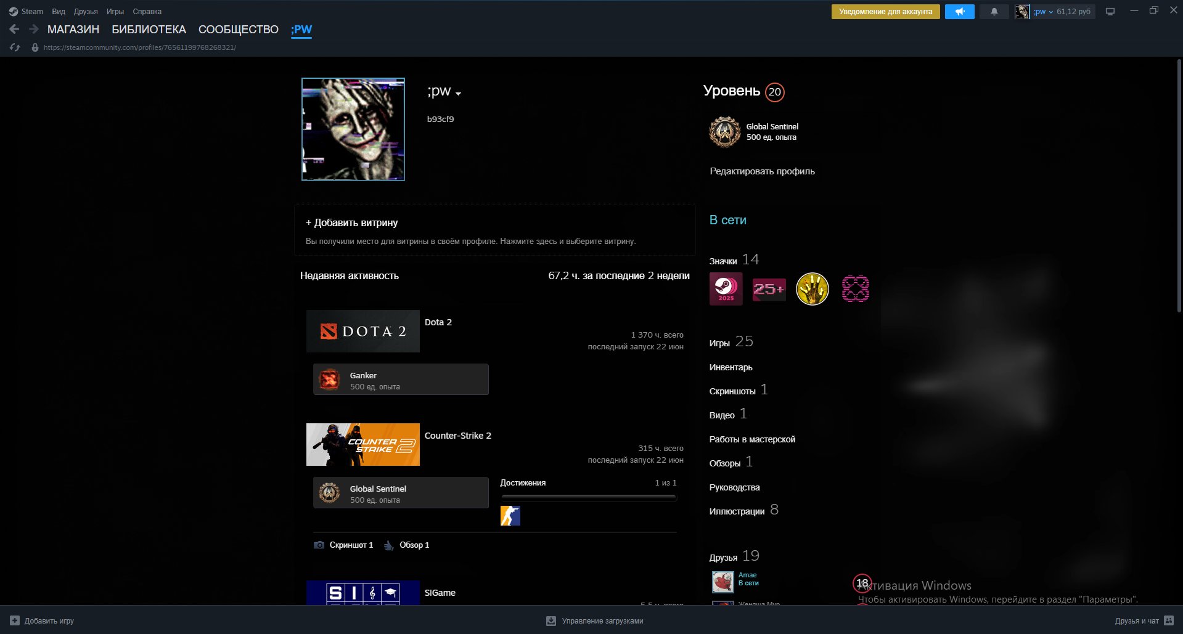Image resolution: width=1183 pixels, height=634 pixels.
Task: Click Global Sentinel badge under Counter-Strike 2
Action: coord(401,493)
